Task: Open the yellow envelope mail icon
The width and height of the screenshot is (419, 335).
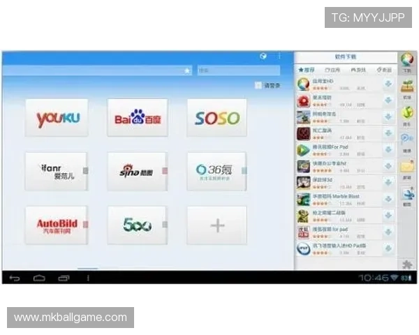Action: tap(407, 167)
